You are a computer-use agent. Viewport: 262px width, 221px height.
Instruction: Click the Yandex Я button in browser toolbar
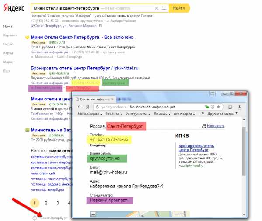tap(88, 107)
